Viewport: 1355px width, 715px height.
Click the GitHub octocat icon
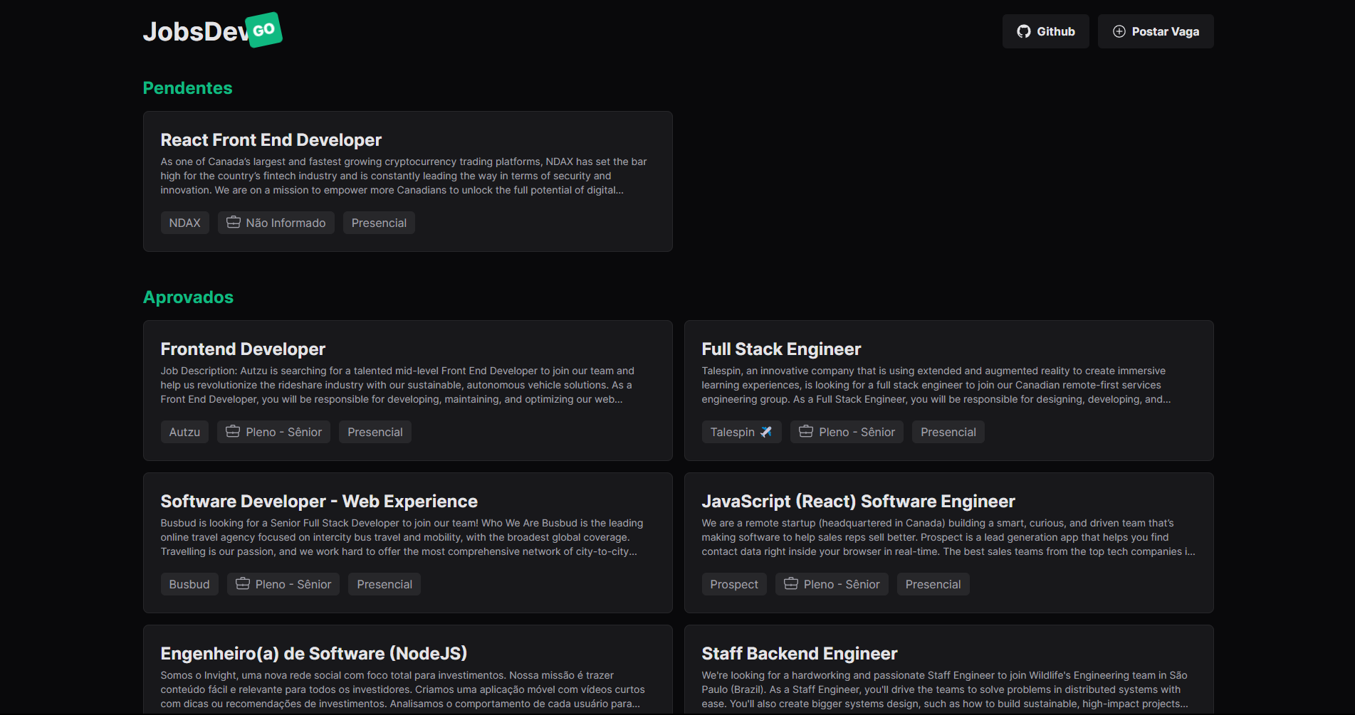tap(1024, 31)
